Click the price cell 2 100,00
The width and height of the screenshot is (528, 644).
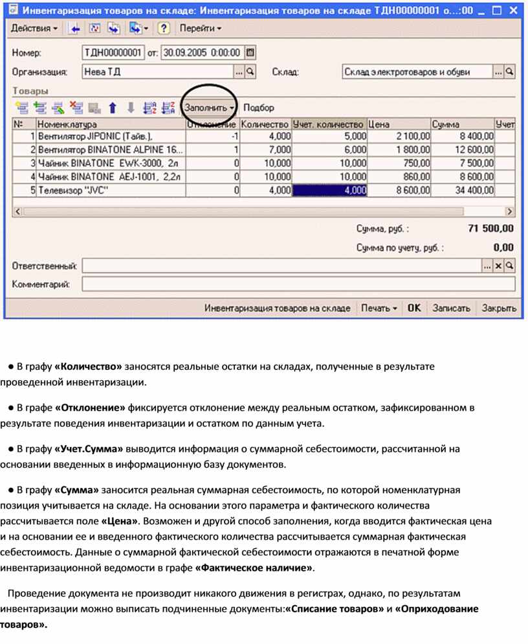(399, 136)
